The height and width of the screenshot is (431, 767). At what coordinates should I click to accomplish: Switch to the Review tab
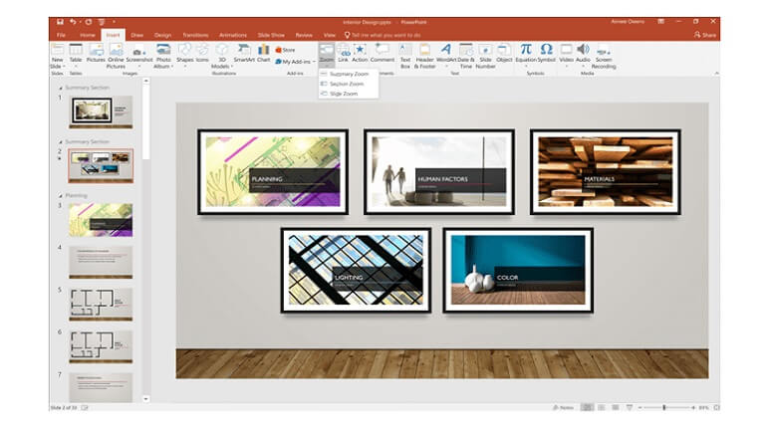(304, 35)
